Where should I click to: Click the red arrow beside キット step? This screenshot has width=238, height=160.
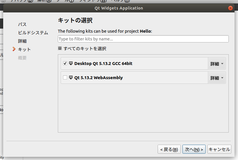click(14, 49)
